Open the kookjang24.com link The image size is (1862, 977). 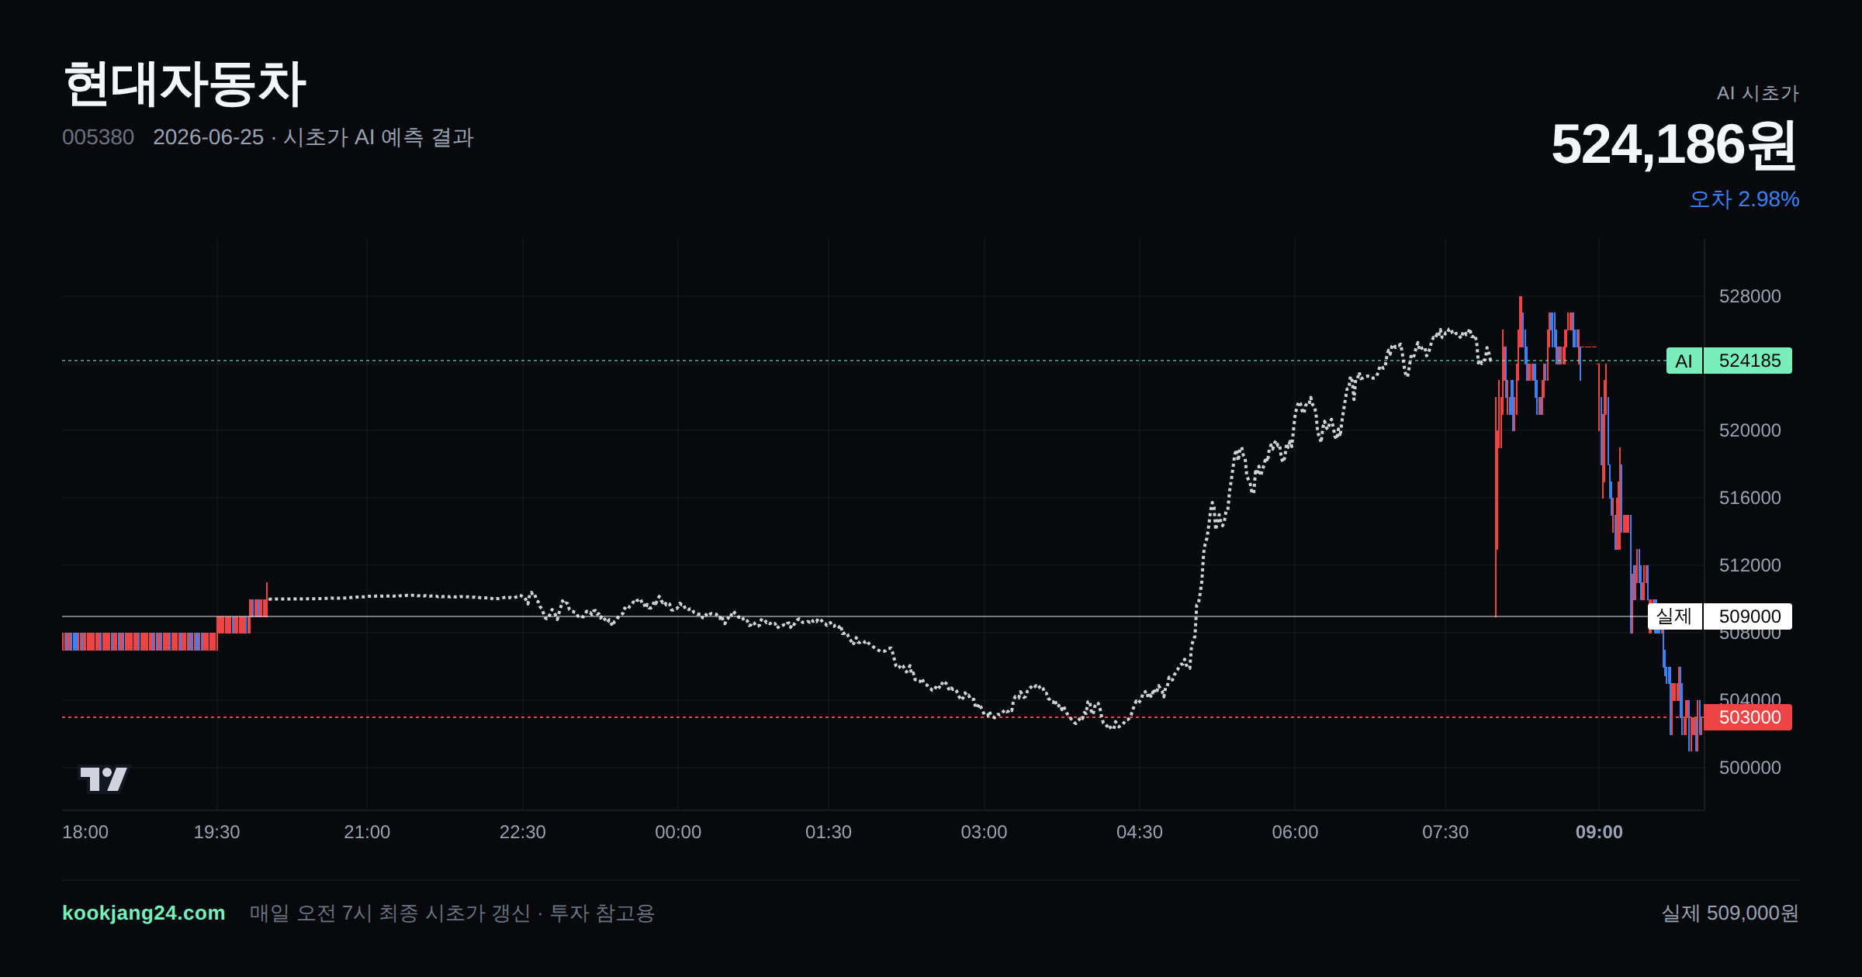144,913
